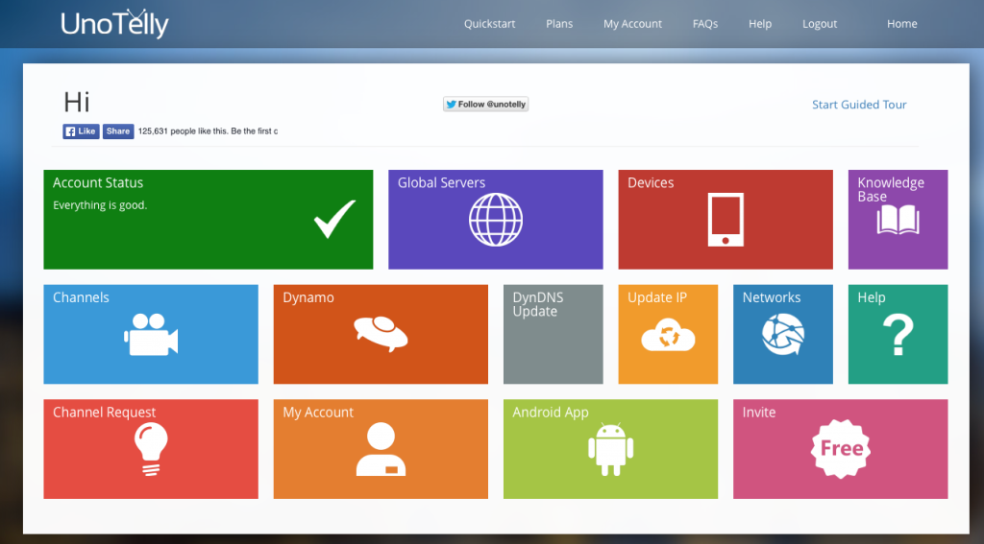Click the UnoTelly logo
The width and height of the screenshot is (984, 544).
click(115, 24)
